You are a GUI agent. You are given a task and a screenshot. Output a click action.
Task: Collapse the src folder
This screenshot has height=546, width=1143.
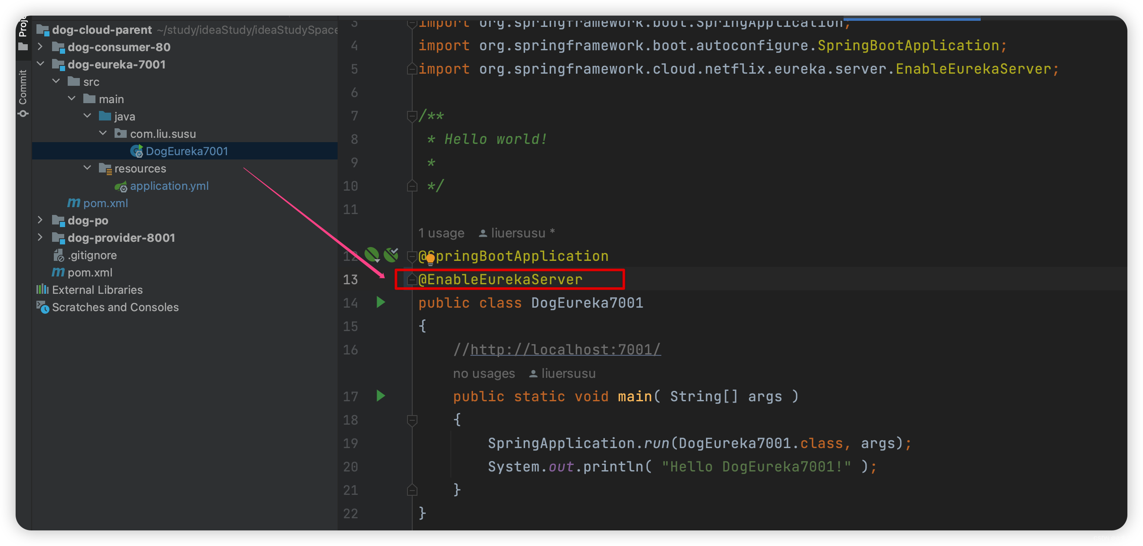[x=56, y=81]
